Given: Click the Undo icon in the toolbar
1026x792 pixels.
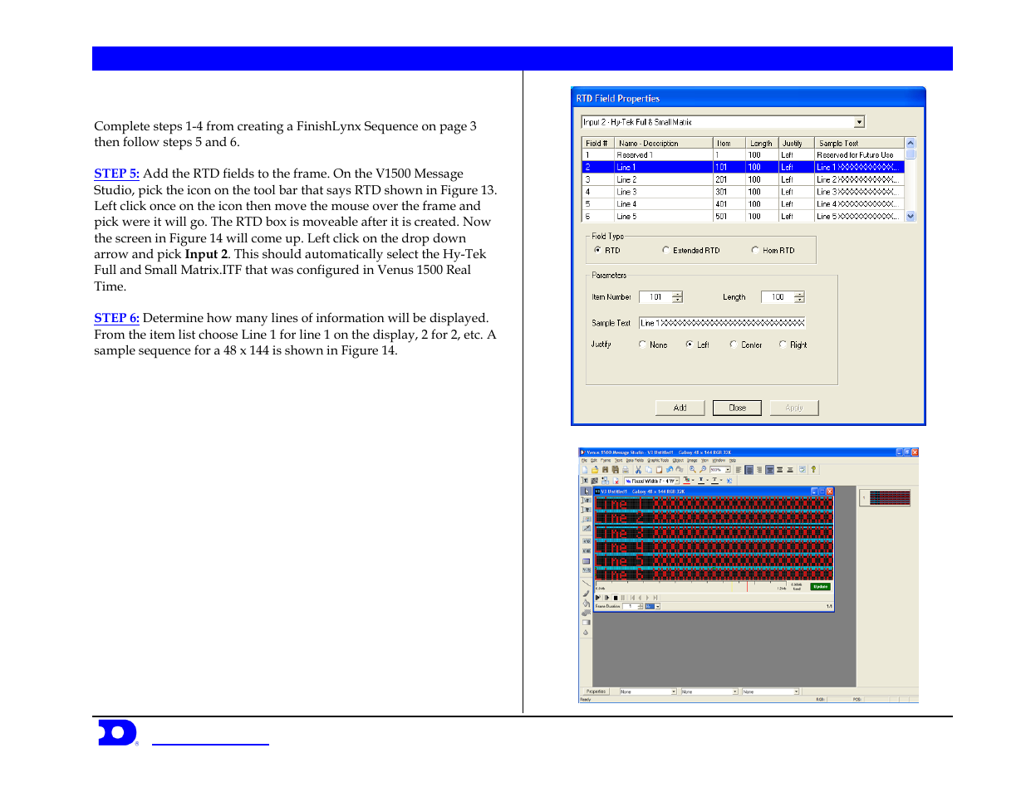Looking at the screenshot, I should (x=670, y=469).
